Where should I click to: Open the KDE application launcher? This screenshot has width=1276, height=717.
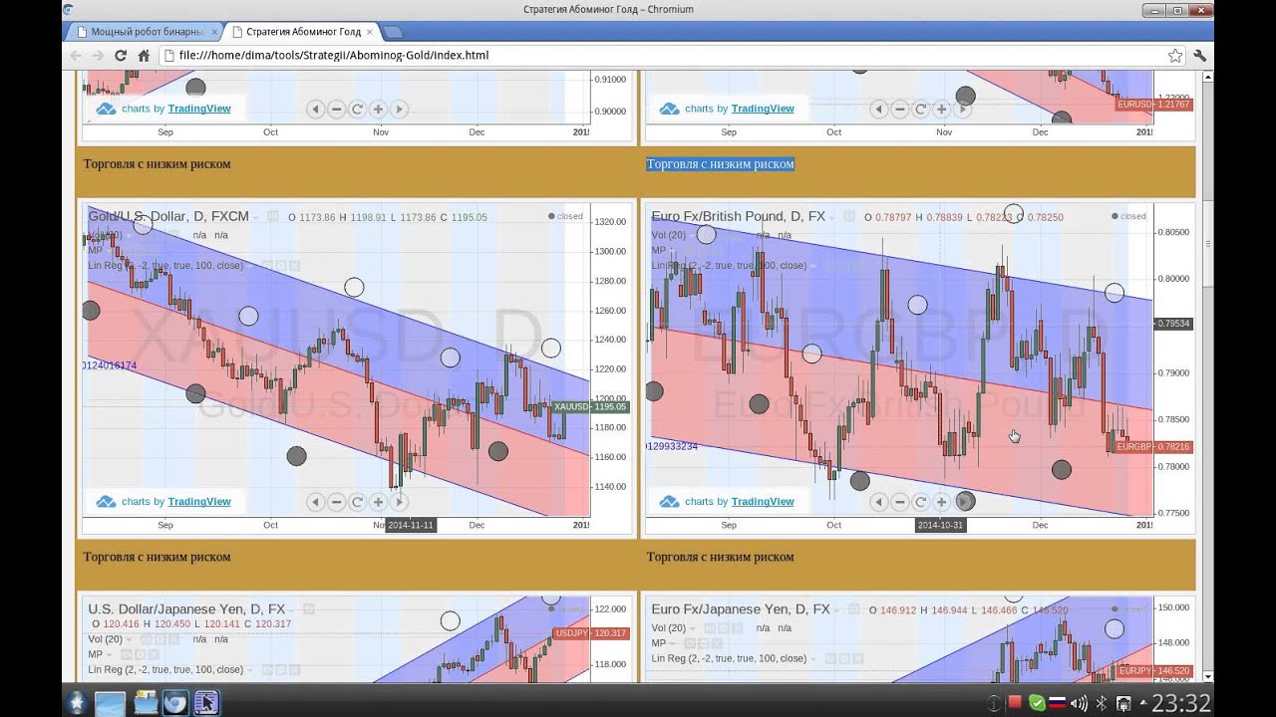tap(77, 702)
